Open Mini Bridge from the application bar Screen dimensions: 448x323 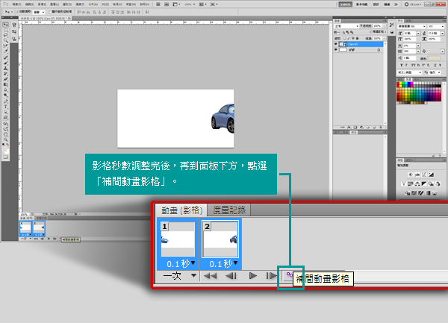(x=167, y=4)
